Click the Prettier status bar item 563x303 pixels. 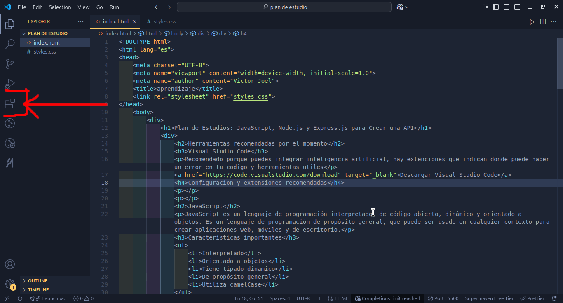(x=533, y=298)
